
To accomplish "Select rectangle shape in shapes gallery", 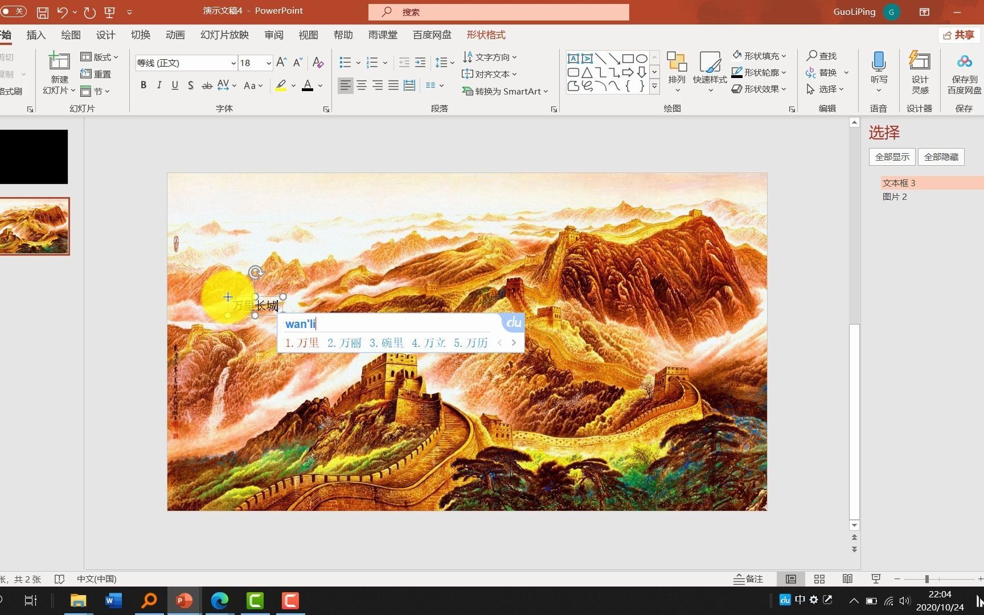I will 628,58.
